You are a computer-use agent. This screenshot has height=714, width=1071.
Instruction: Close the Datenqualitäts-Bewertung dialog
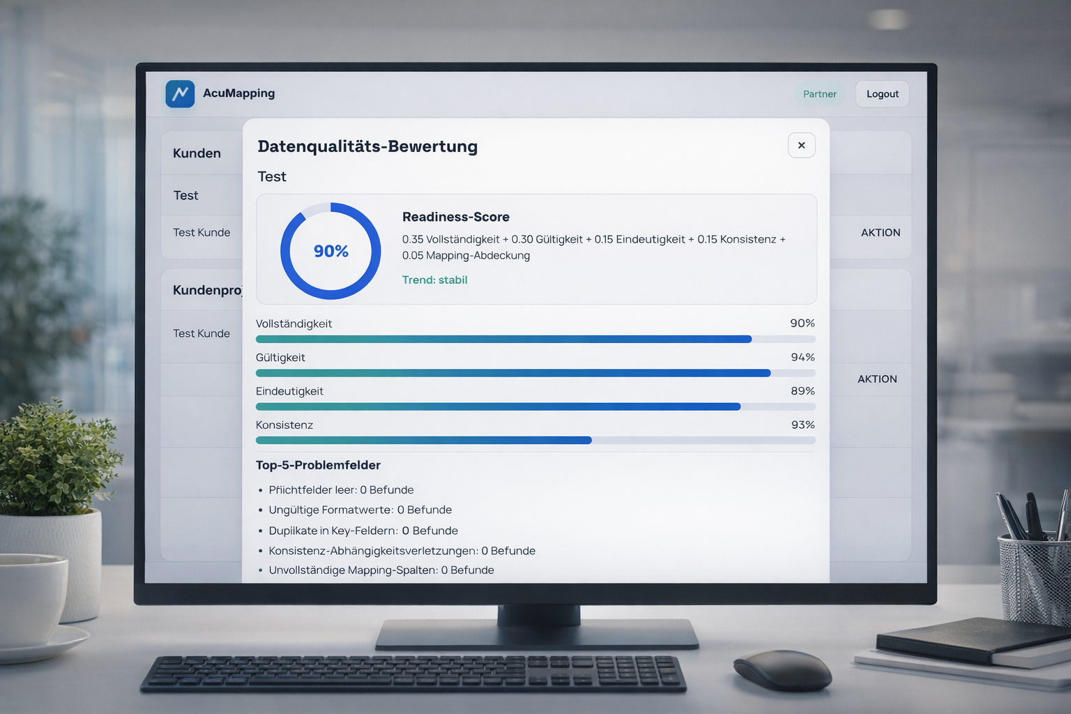(x=801, y=145)
